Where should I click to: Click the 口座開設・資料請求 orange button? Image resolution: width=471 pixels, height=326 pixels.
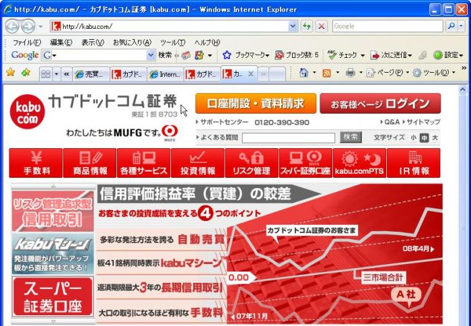coord(256,104)
